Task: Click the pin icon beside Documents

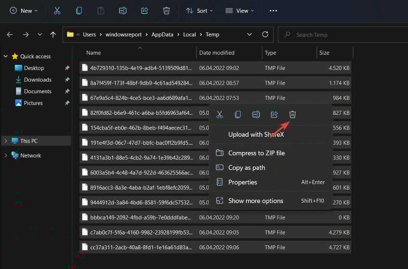Action: [x=67, y=91]
